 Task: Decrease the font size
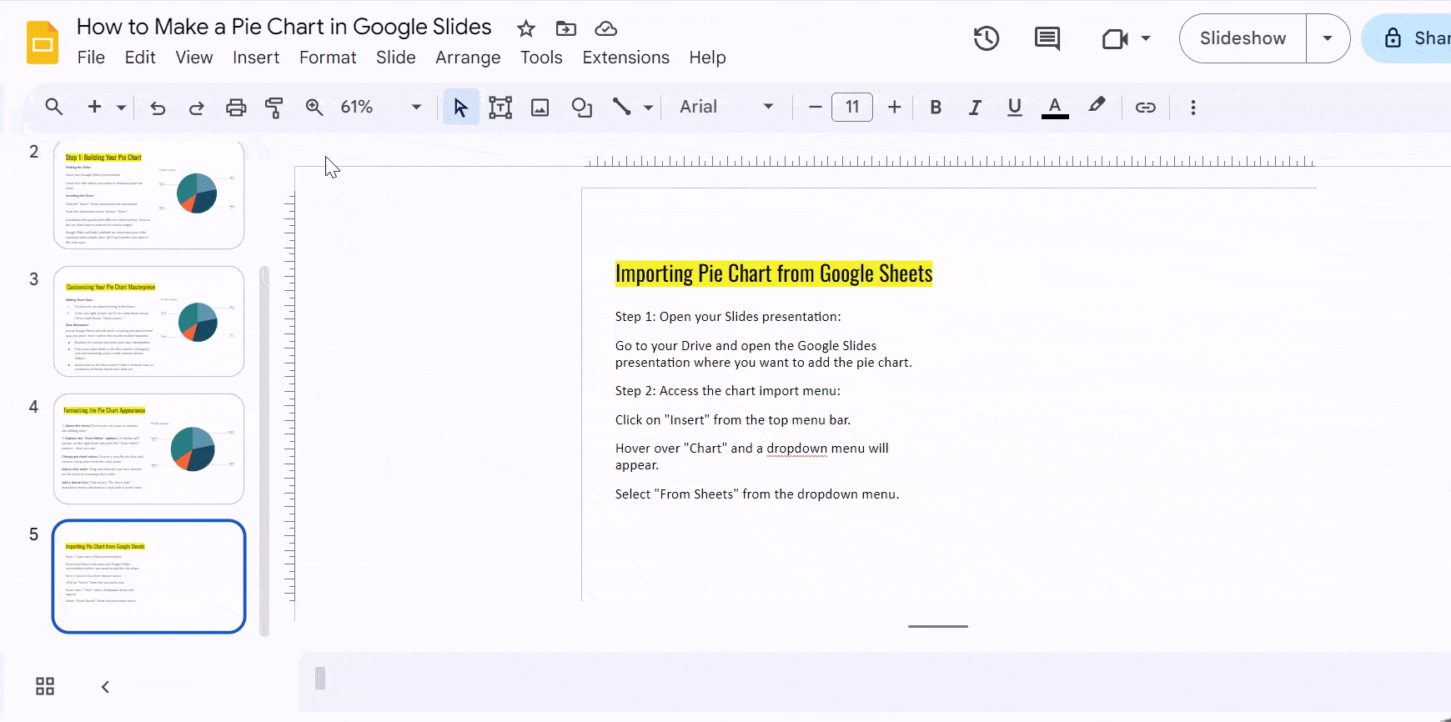816,107
